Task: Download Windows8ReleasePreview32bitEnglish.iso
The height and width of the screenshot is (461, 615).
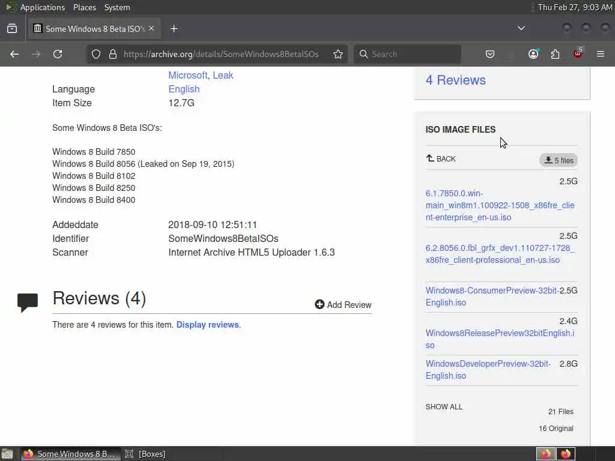Action: click(500, 339)
